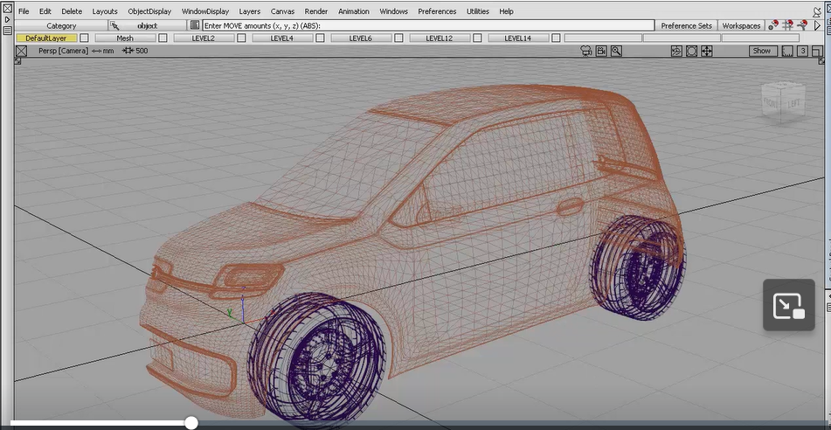Click the Show button in viewport bar
The height and width of the screenshot is (430, 831).
(762, 52)
